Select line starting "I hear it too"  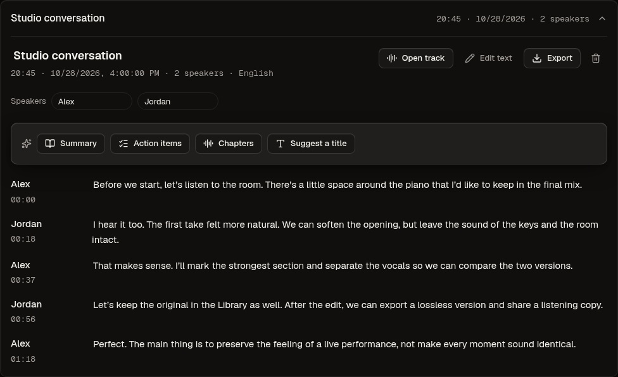tap(345, 232)
